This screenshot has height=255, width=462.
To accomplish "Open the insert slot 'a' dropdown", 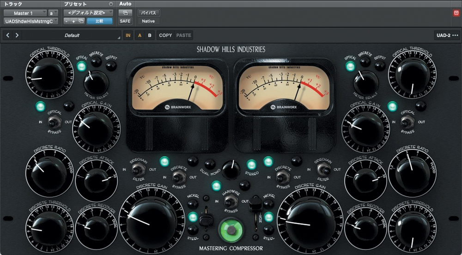I will tap(53, 13).
